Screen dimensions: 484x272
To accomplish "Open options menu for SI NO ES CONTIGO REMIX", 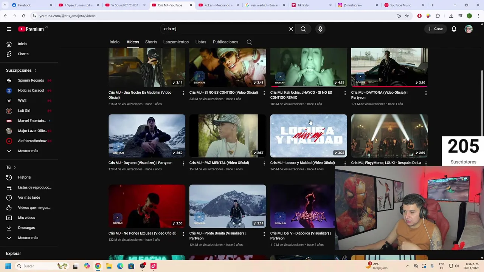I will (345, 93).
